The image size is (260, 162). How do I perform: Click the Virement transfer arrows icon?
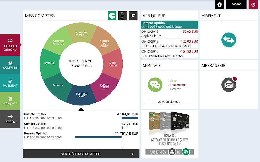(229, 40)
